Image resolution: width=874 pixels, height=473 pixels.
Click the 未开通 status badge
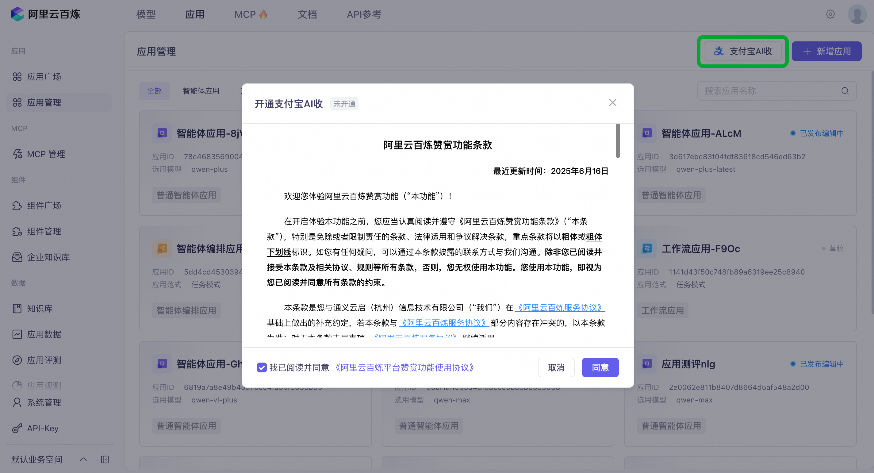point(344,104)
